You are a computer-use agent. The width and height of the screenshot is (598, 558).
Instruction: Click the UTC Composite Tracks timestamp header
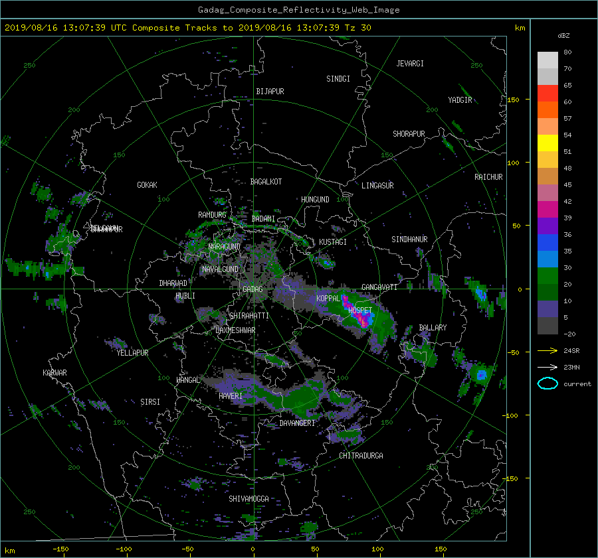(x=187, y=28)
